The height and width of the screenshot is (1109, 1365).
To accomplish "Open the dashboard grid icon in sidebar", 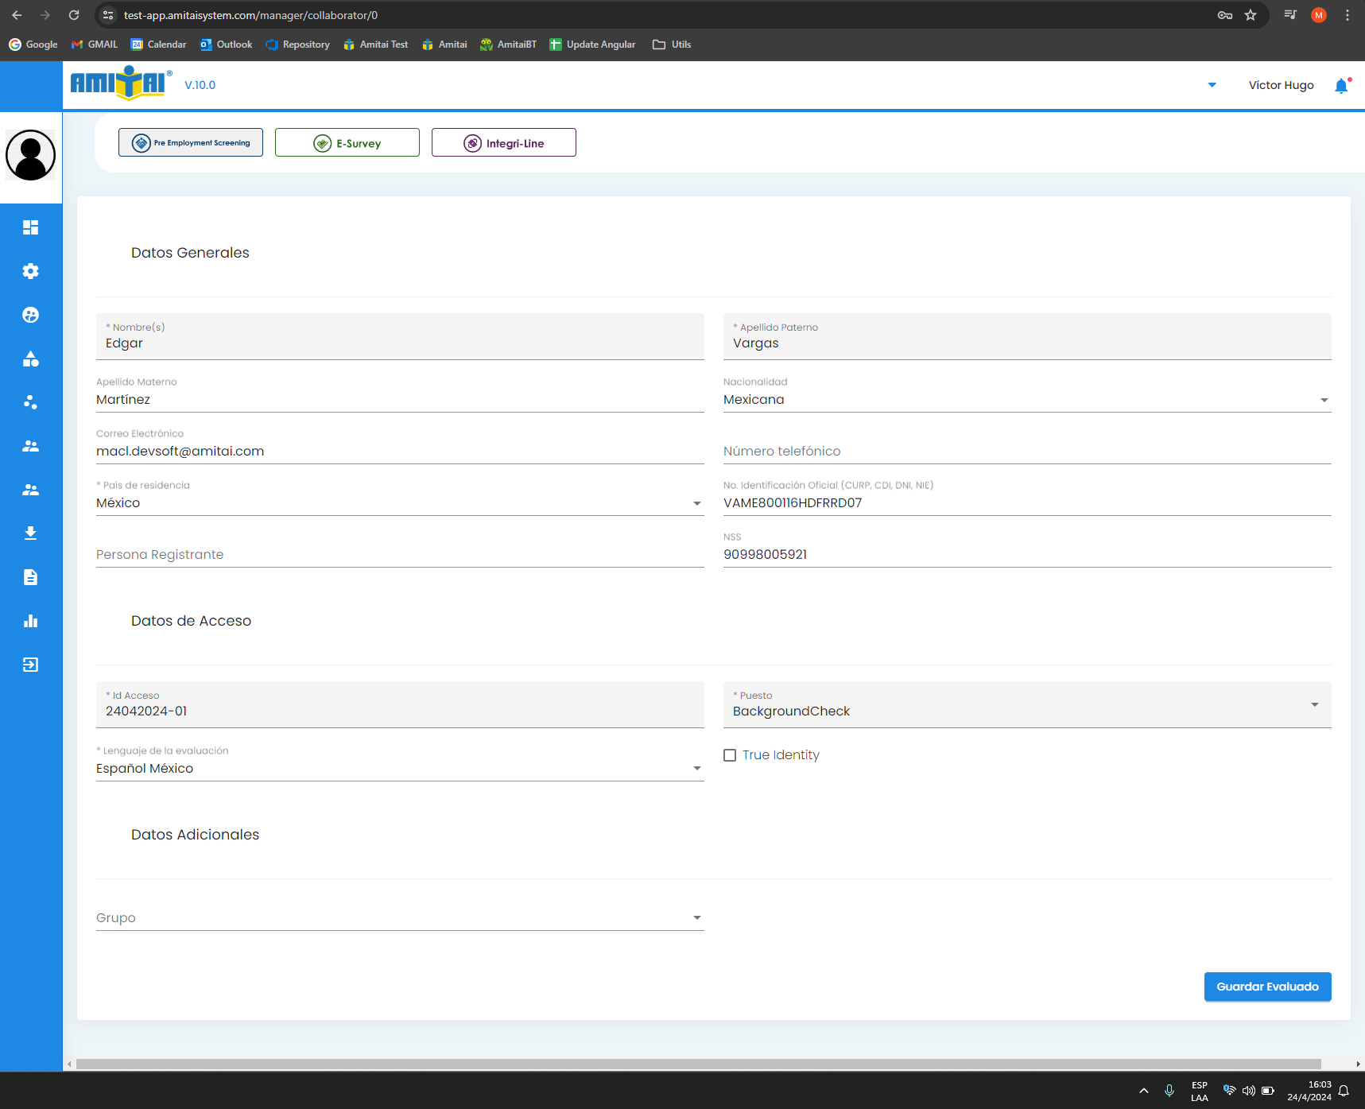I will point(30,227).
